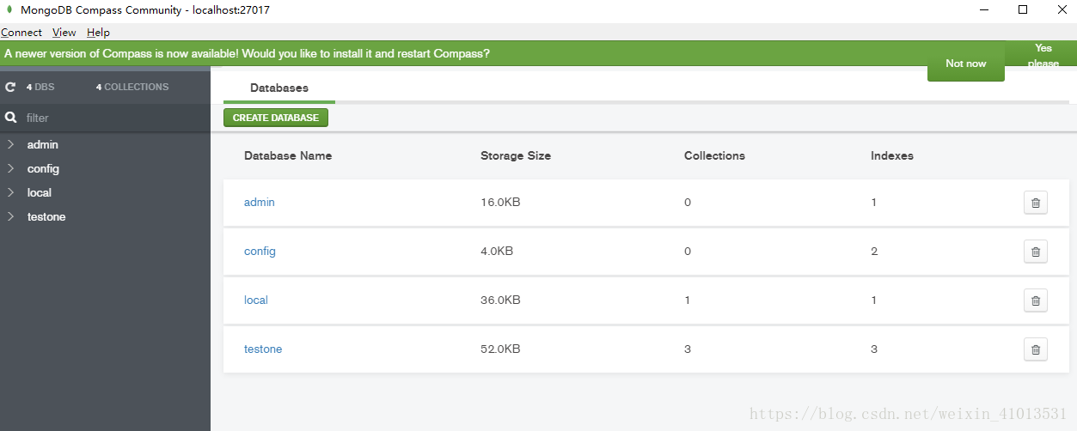Expand the testone database chevron
The image size is (1077, 431).
(x=10, y=216)
